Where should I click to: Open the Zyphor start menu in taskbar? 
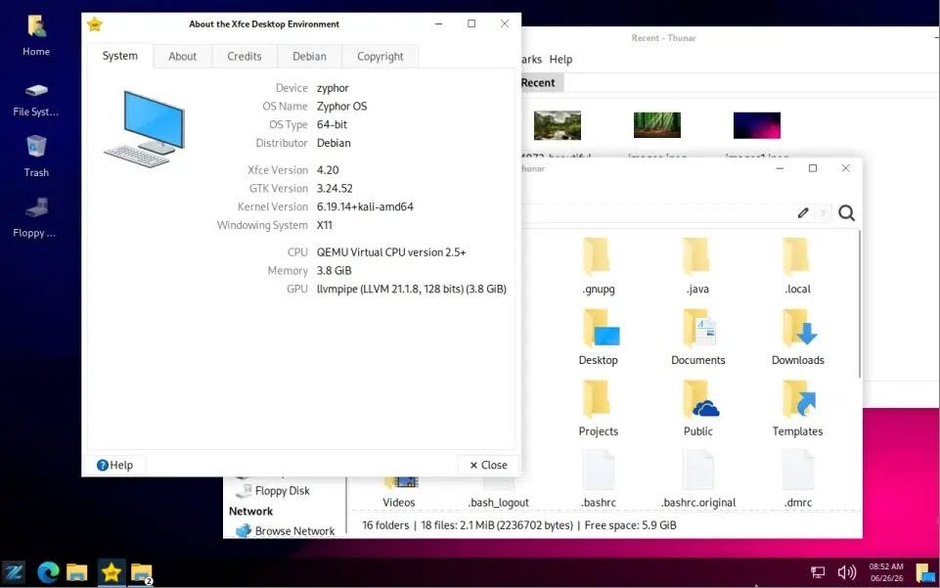coord(14,572)
